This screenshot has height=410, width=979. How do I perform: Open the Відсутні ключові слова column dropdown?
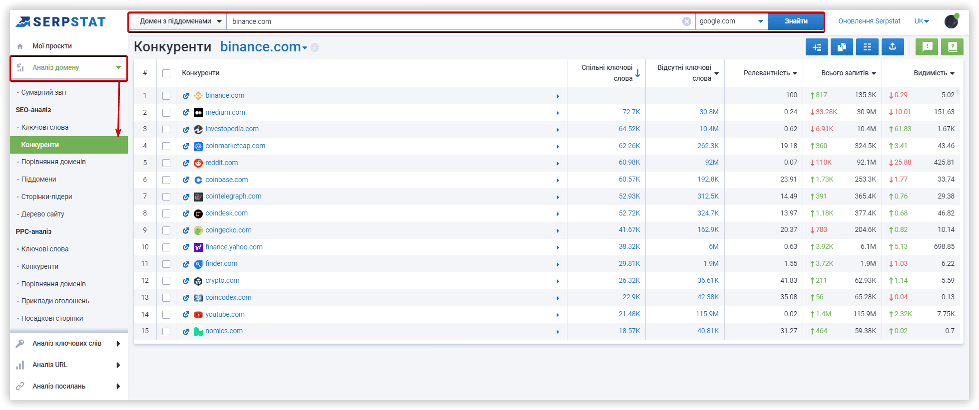click(x=716, y=74)
